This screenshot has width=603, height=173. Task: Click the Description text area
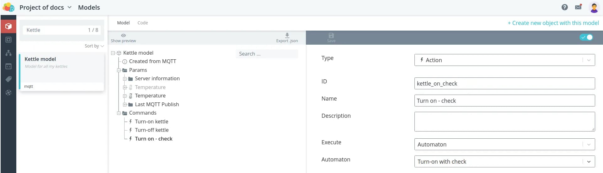(504, 121)
